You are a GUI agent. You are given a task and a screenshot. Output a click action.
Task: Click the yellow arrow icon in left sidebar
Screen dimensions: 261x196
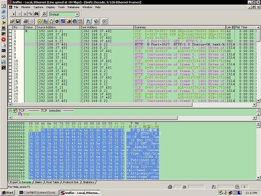4,22
